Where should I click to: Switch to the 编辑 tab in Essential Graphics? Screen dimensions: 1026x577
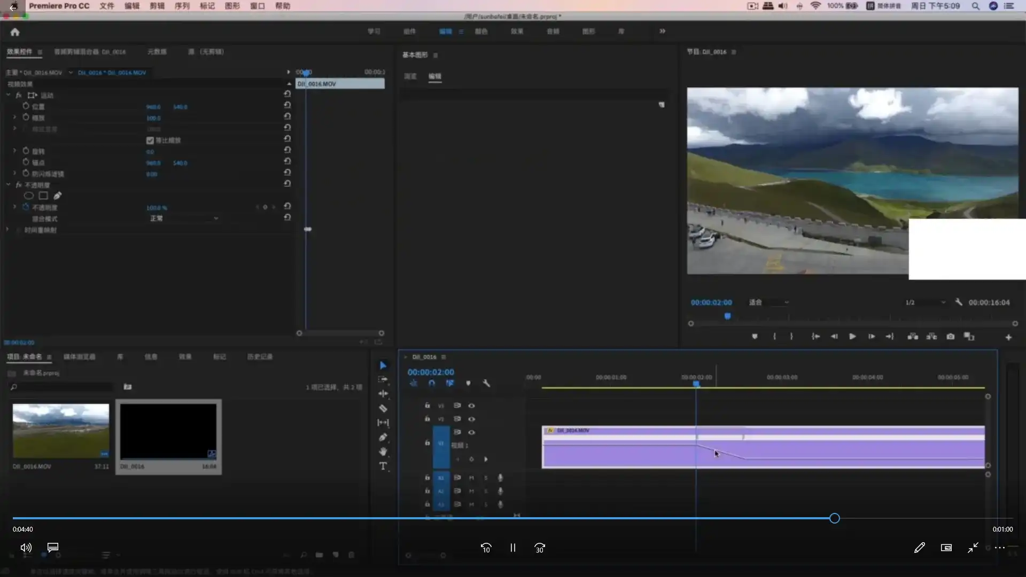(435, 76)
